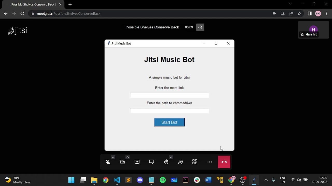The width and height of the screenshot is (332, 186).
Task: Minimize the Jitsi Music Bot window
Action: coord(204,43)
